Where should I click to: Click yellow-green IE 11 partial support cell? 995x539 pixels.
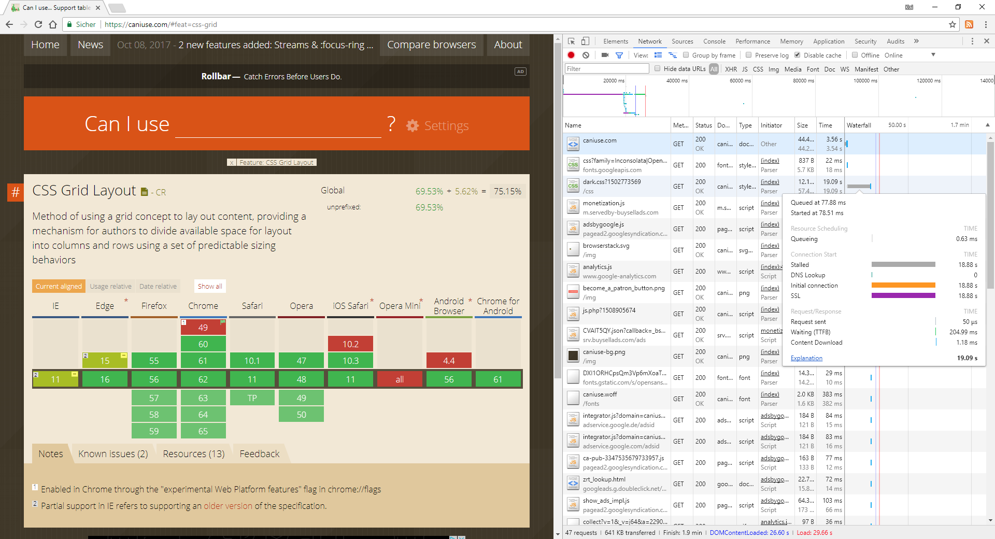55,379
